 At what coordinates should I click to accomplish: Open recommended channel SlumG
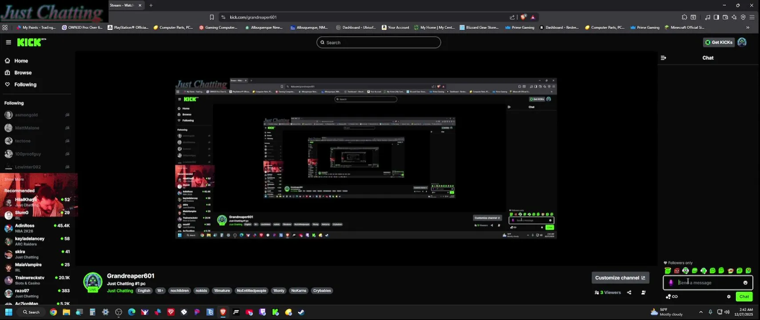pos(37,215)
